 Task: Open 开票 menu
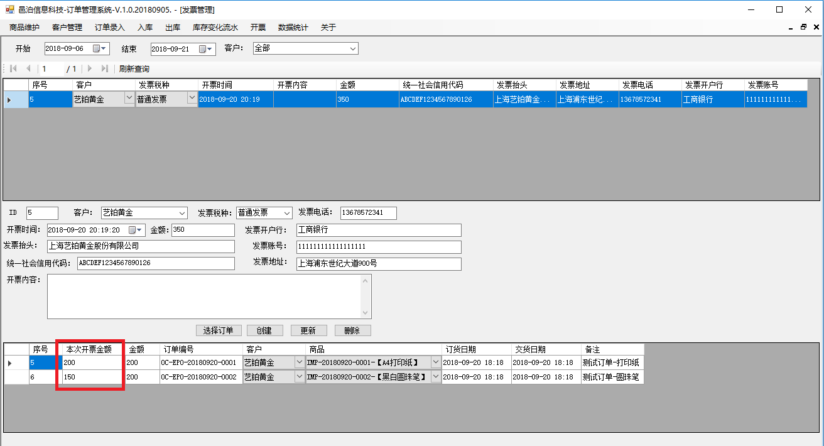click(258, 28)
